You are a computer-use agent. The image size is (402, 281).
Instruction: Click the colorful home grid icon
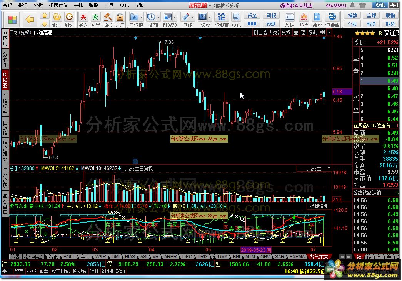click(12, 20)
